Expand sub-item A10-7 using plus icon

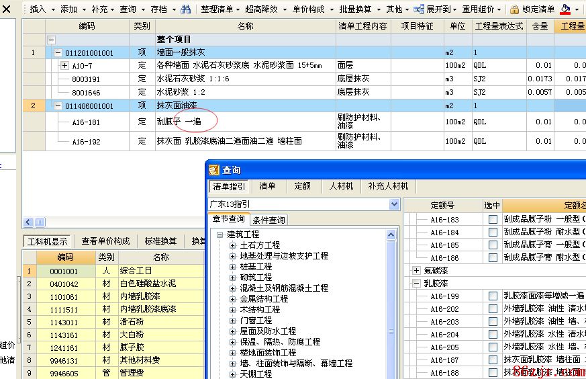click(65, 66)
